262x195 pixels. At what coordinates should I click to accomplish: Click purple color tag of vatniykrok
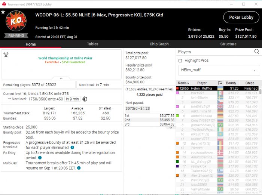177,166
